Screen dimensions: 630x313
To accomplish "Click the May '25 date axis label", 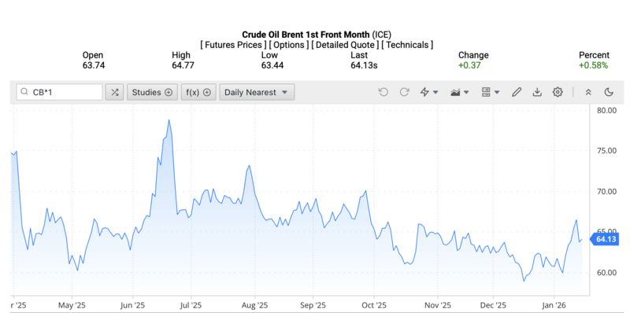I will (72, 305).
